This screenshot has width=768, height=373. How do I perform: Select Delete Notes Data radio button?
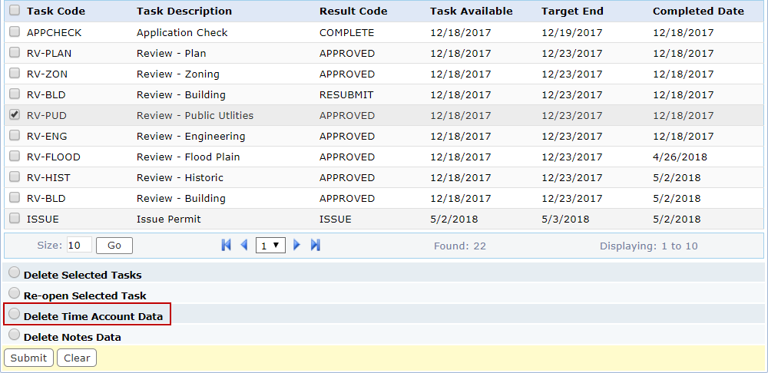tap(14, 335)
